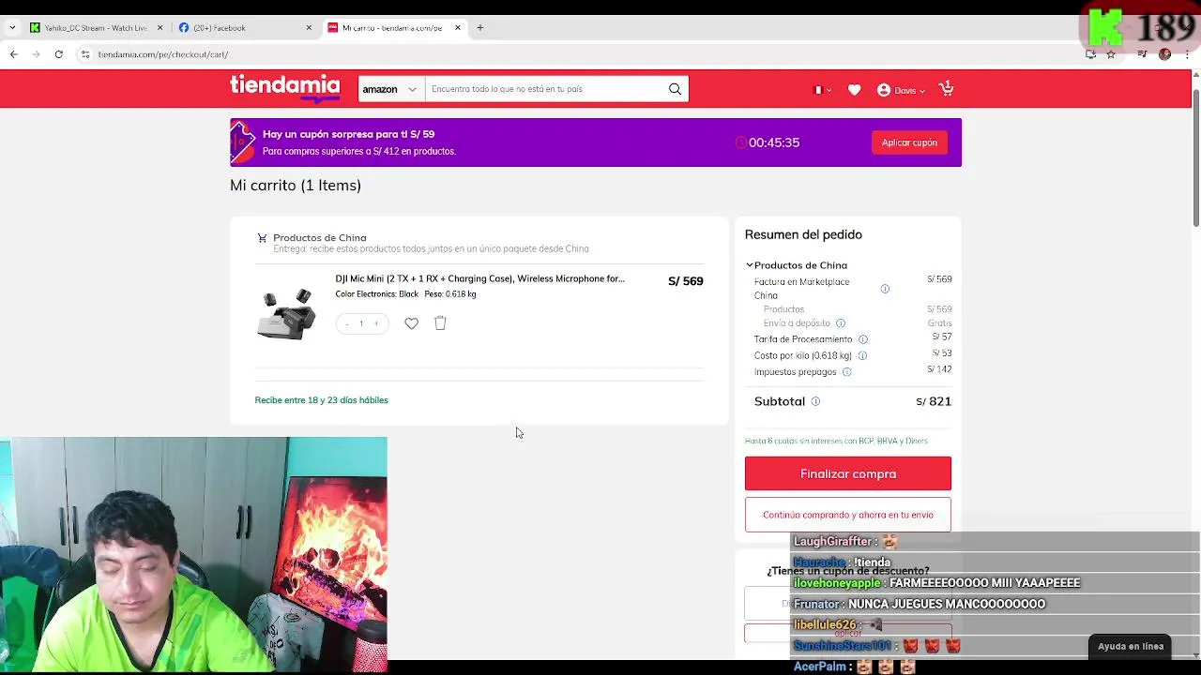The width and height of the screenshot is (1201, 675).
Task: Click 'Color Electronics: Black' text
Action: (x=376, y=294)
